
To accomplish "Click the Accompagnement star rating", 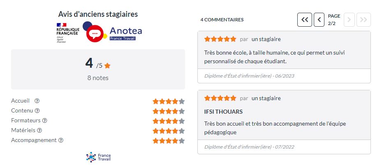I will point(169,141).
